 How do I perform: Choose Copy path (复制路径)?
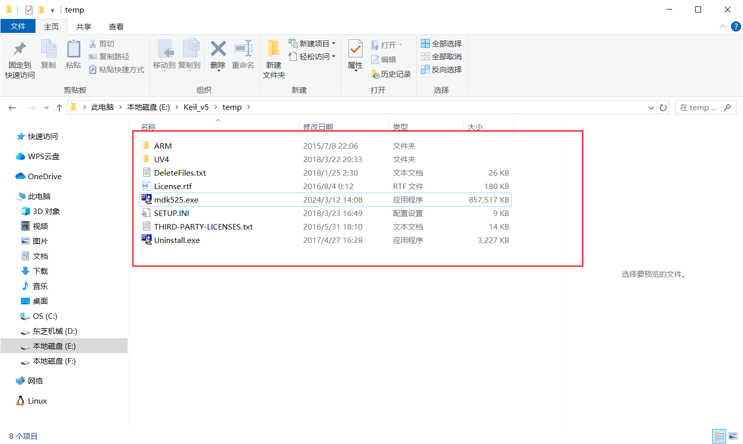109,56
